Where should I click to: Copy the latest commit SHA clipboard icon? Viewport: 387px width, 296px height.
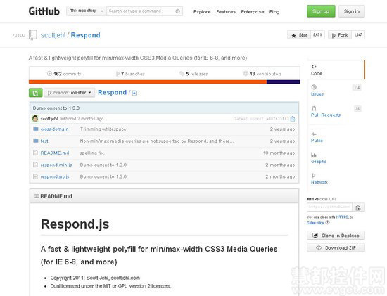293,119
